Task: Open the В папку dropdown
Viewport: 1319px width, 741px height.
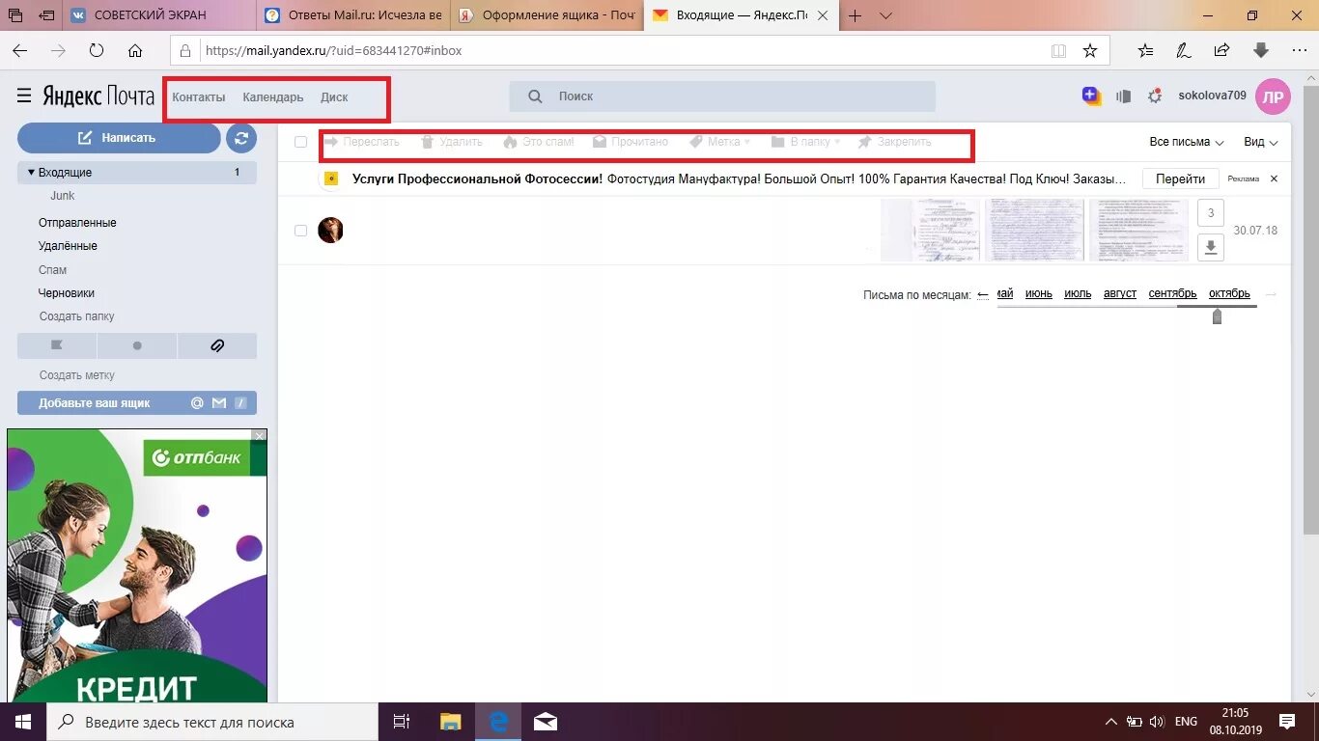Action: pos(806,142)
